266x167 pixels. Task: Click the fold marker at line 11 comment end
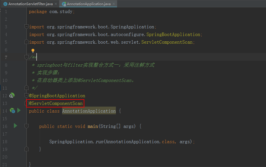pos(26,88)
